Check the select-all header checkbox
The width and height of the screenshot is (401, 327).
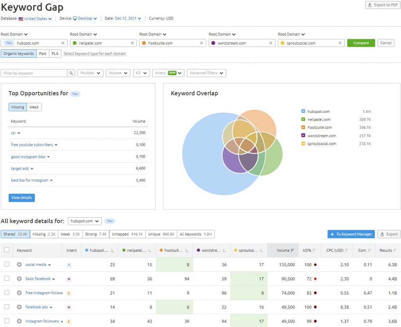tap(7, 250)
